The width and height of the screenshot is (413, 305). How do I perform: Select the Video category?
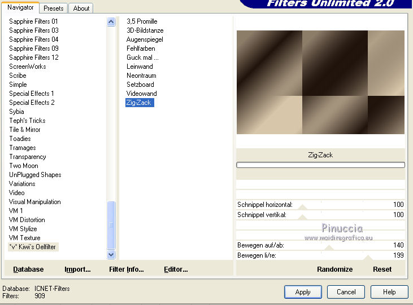pyautogui.click(x=16, y=193)
